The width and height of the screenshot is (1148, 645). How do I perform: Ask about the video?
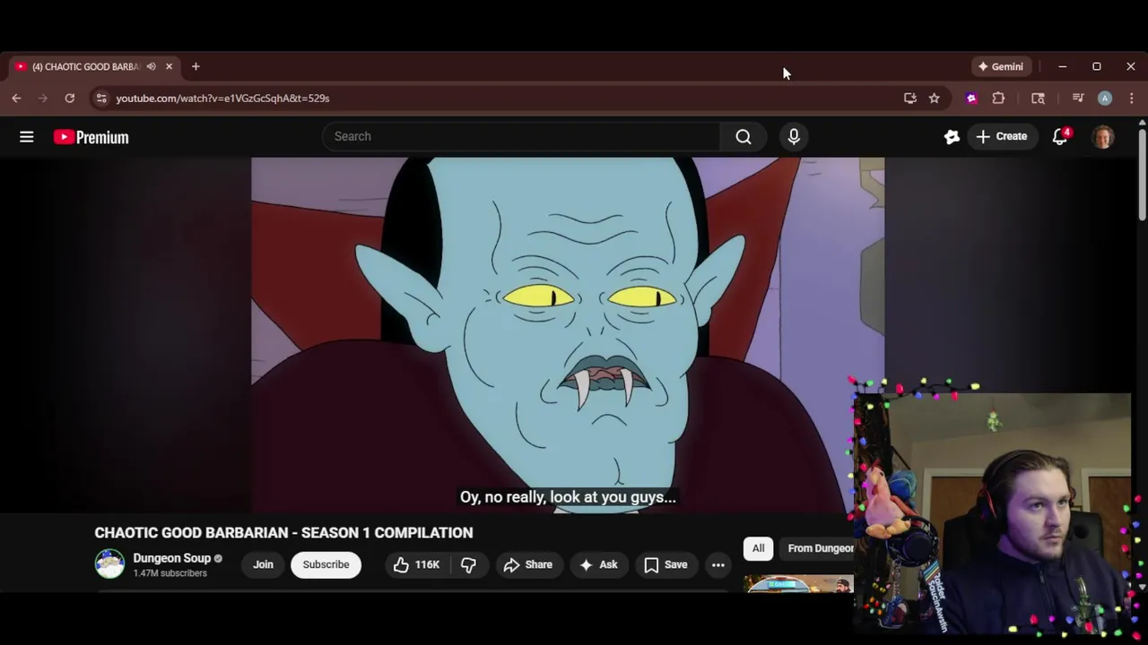598,564
